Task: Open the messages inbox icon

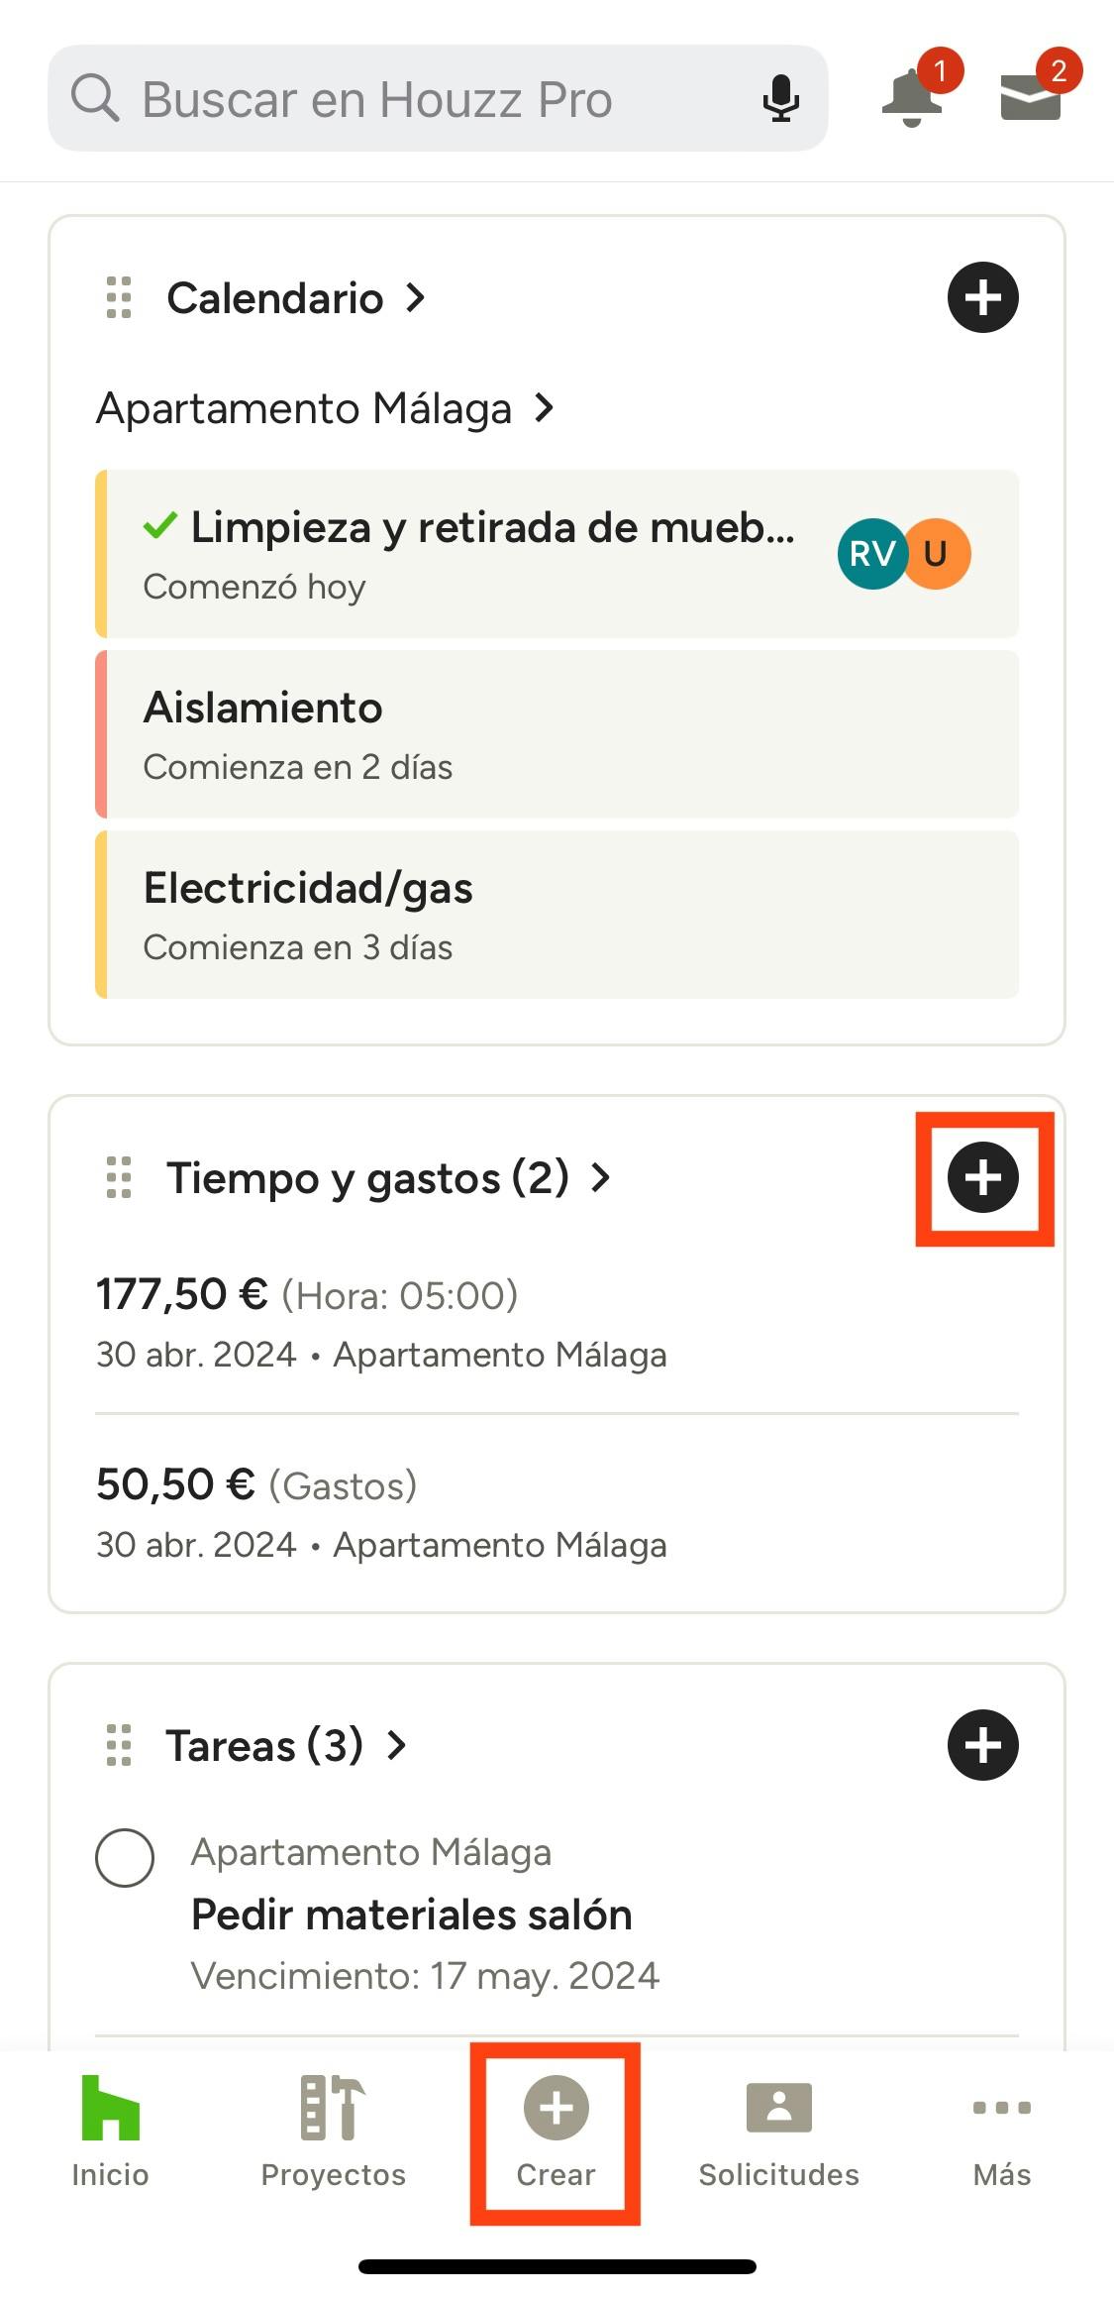Action: 1031,99
